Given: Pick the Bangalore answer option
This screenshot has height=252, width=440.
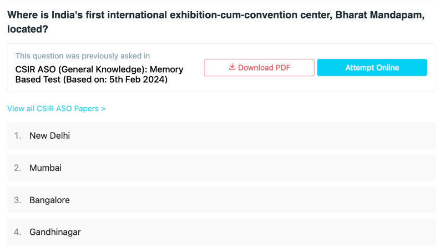Looking at the screenshot, I should pyautogui.click(x=221, y=200).
